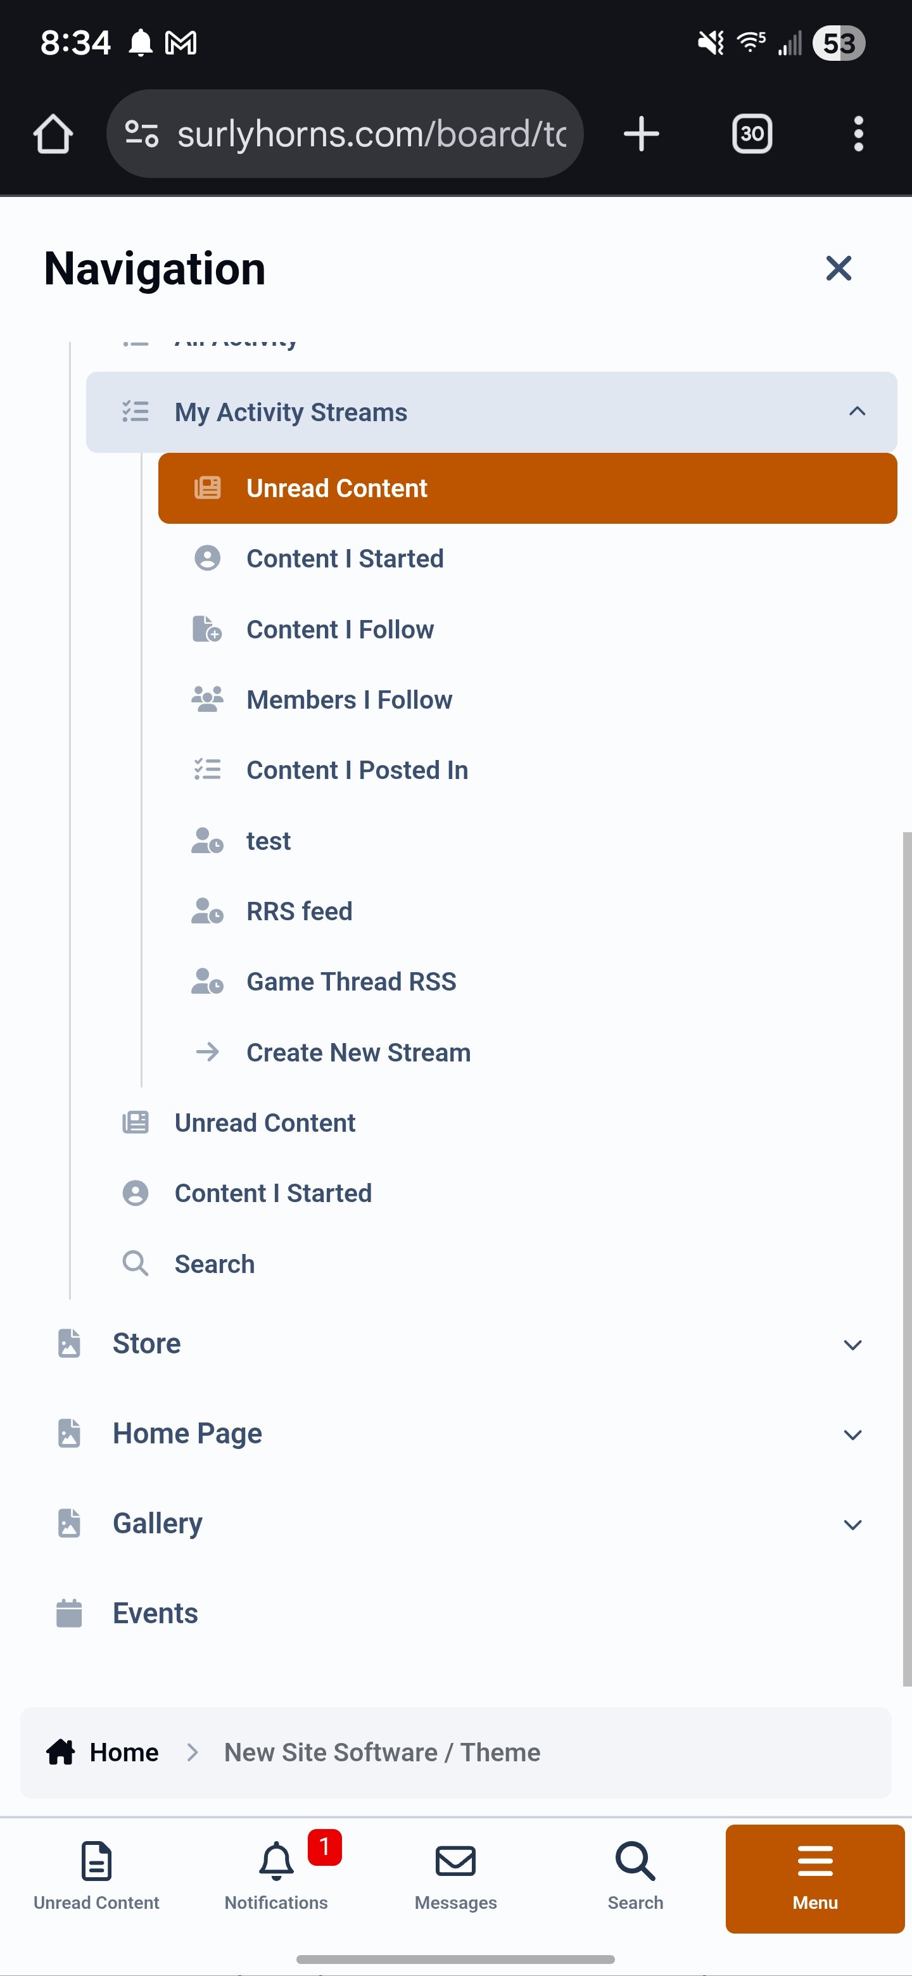The image size is (912, 1976).
Task: Collapse the My Activity Streams section
Action: [857, 412]
